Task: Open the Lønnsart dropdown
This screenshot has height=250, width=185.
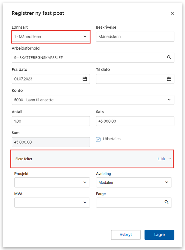Action: (51, 36)
